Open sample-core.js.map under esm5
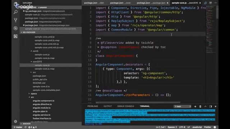Image resolution: width=230 pixels, height=129 pixels. (45, 58)
